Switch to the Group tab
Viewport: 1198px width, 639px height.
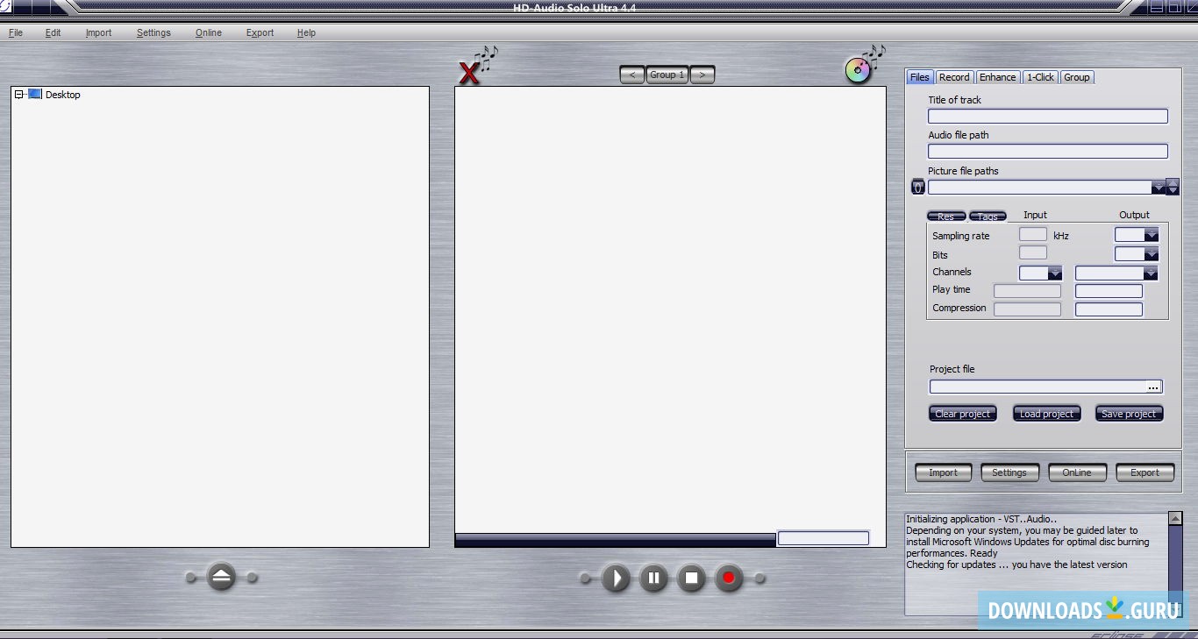click(1077, 77)
